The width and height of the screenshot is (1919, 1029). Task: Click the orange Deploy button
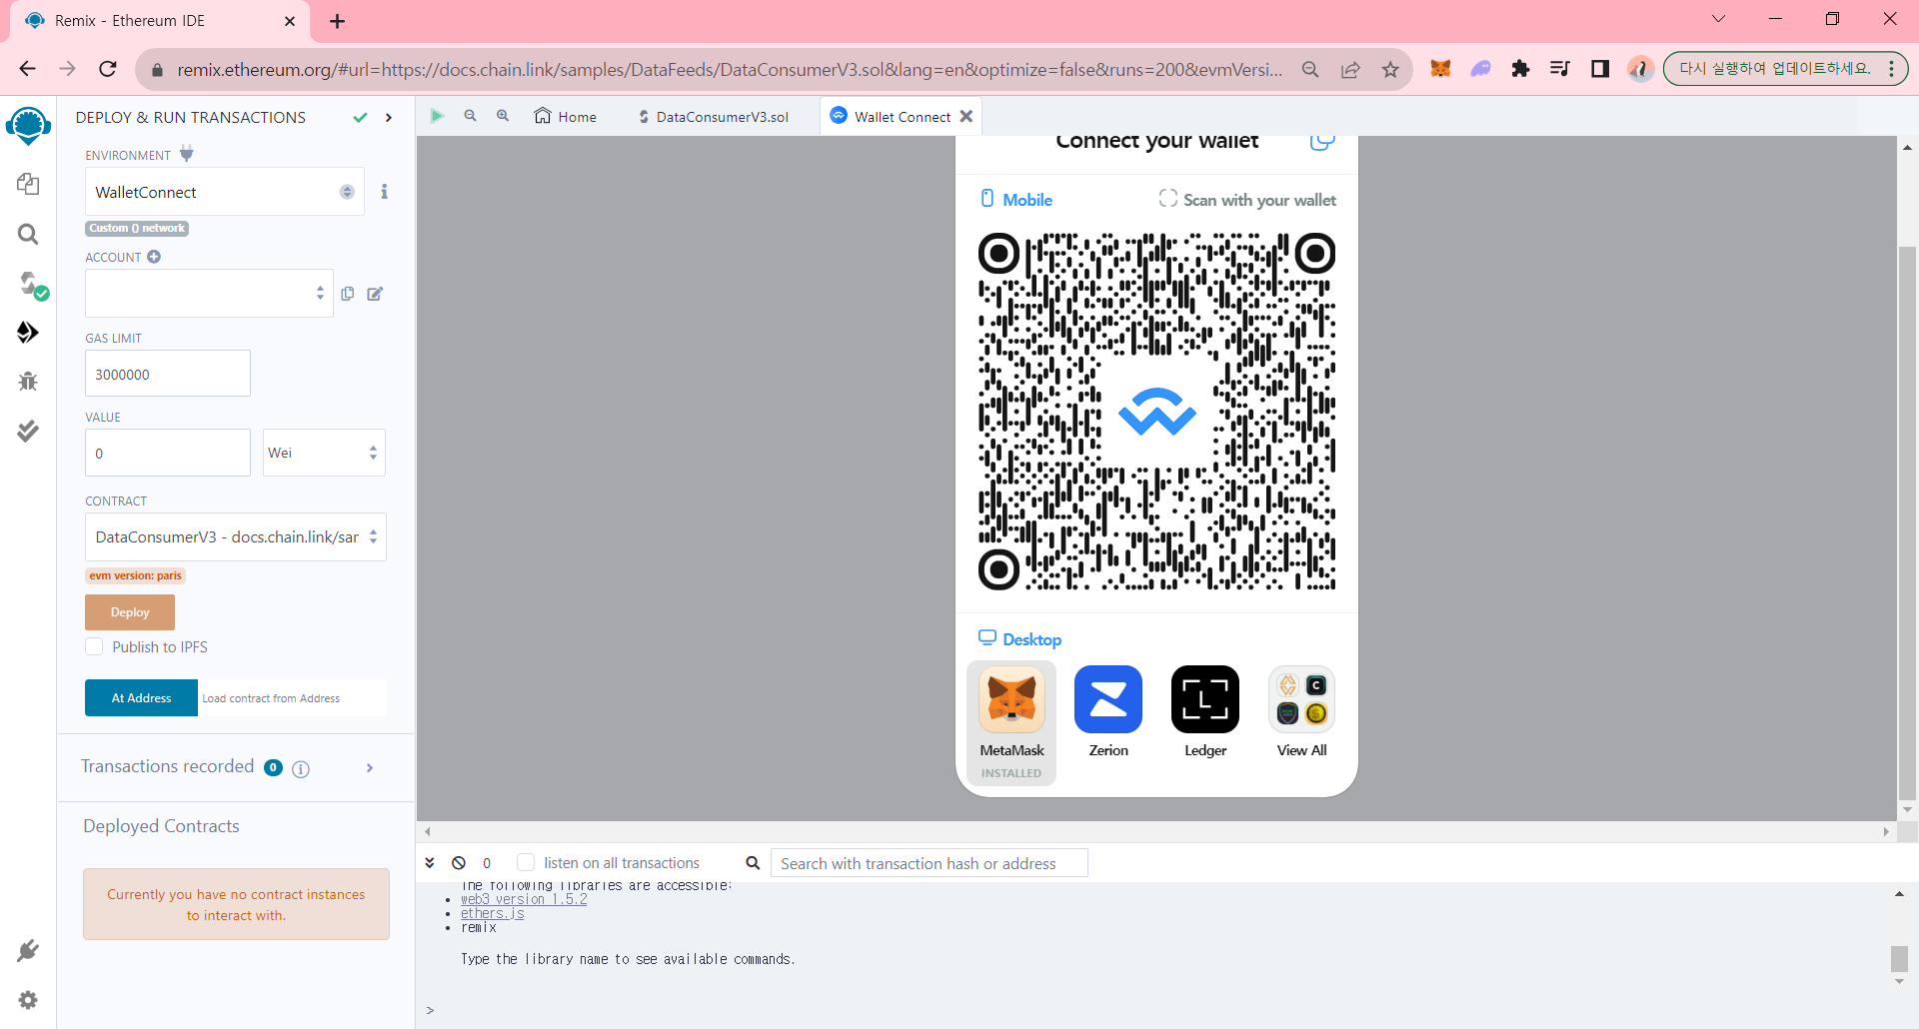click(130, 612)
